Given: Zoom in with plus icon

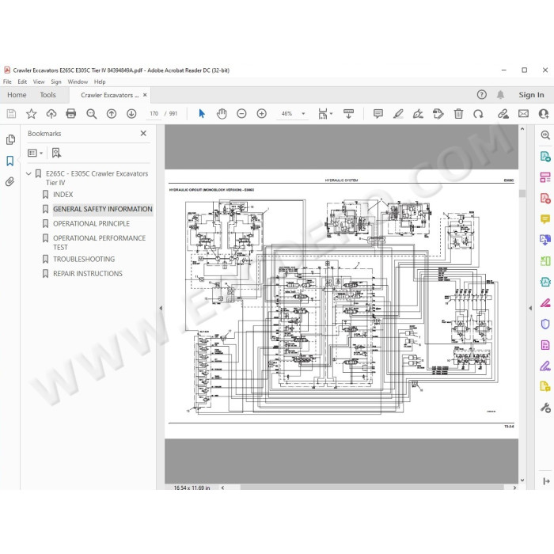Looking at the screenshot, I should [261, 113].
